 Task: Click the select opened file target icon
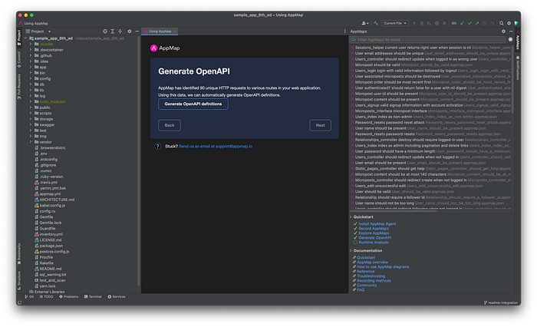105,31
